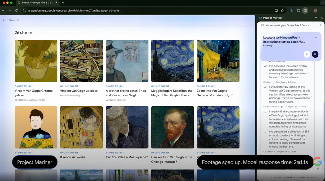The image size is (325, 181).
Task: Open 'Vincent Van Gogh: Chrome yellow' sunflowers thumbnail
Action: pyautogui.click(x=36, y=61)
